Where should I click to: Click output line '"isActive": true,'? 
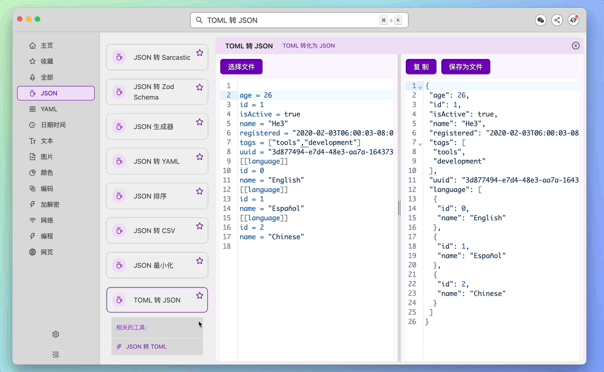(463, 114)
